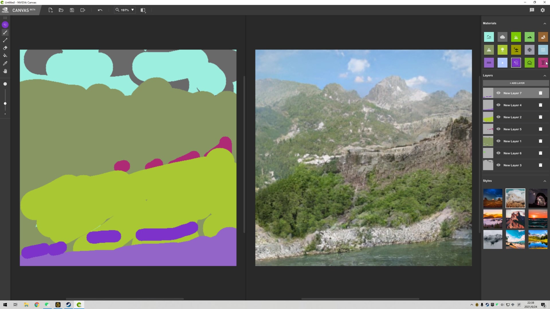Choose the Cloud material swatch

pos(502,37)
